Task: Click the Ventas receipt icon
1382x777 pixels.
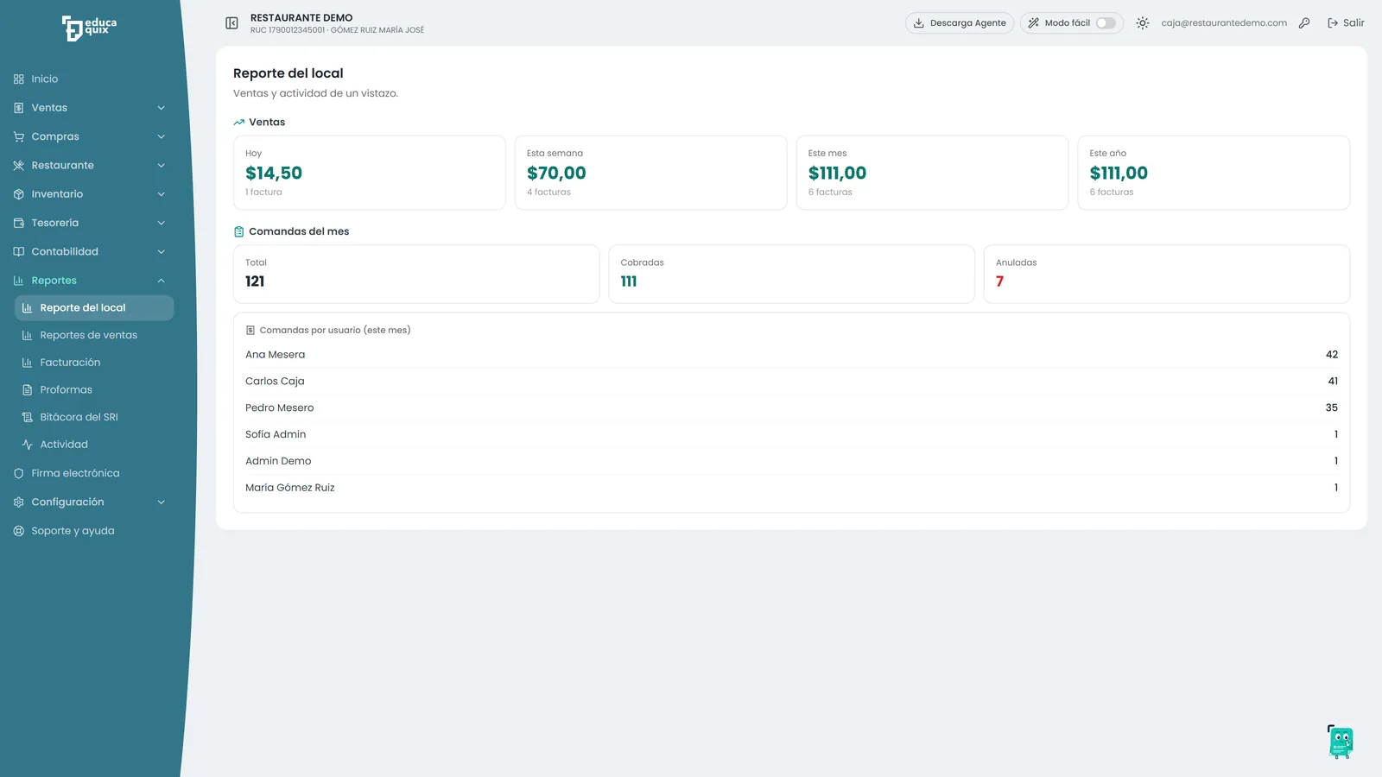Action: 19,108
